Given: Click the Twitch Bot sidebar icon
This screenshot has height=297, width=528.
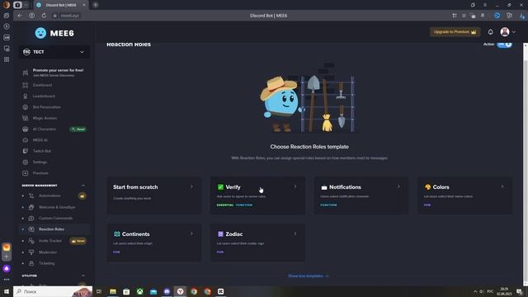Looking at the screenshot, I should (x=26, y=151).
